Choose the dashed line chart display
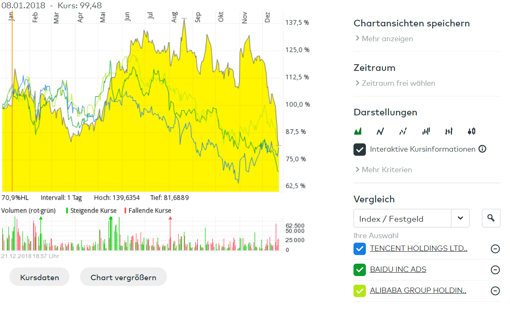 coord(403,131)
